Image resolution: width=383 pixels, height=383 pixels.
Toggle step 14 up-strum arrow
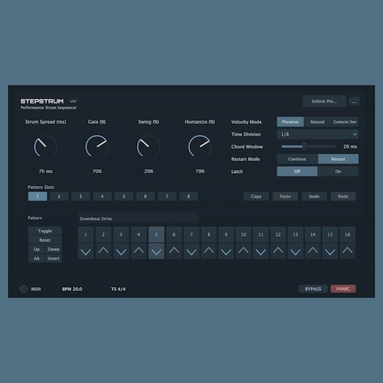click(313, 251)
